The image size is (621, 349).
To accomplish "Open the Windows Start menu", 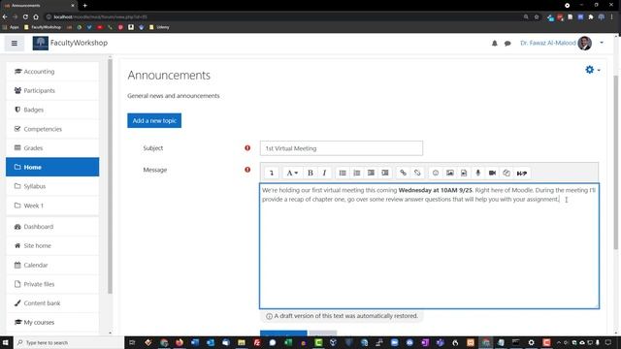I will coord(6,342).
